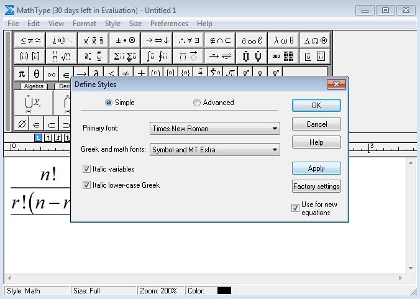Insert the infinity symbol from small bar
420x299 pixels.
(51, 74)
